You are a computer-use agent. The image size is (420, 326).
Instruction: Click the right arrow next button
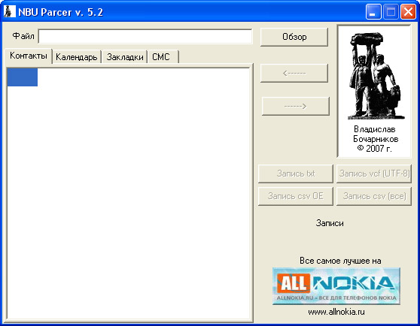point(296,107)
